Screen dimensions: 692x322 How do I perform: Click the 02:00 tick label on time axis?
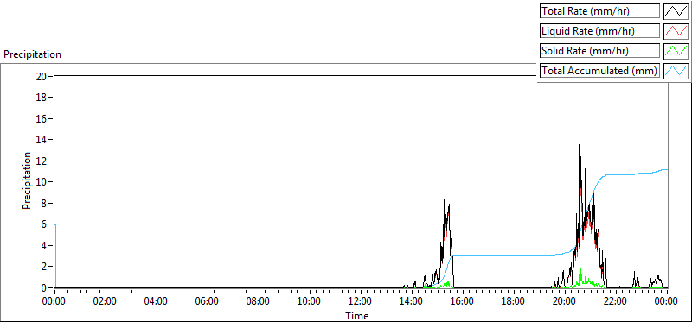[x=105, y=302]
